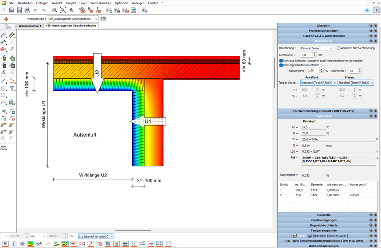Screen dimensions: 381x248
Task: Click Übersicht aktueller Layer tab
Action: click(x=328, y=235)
